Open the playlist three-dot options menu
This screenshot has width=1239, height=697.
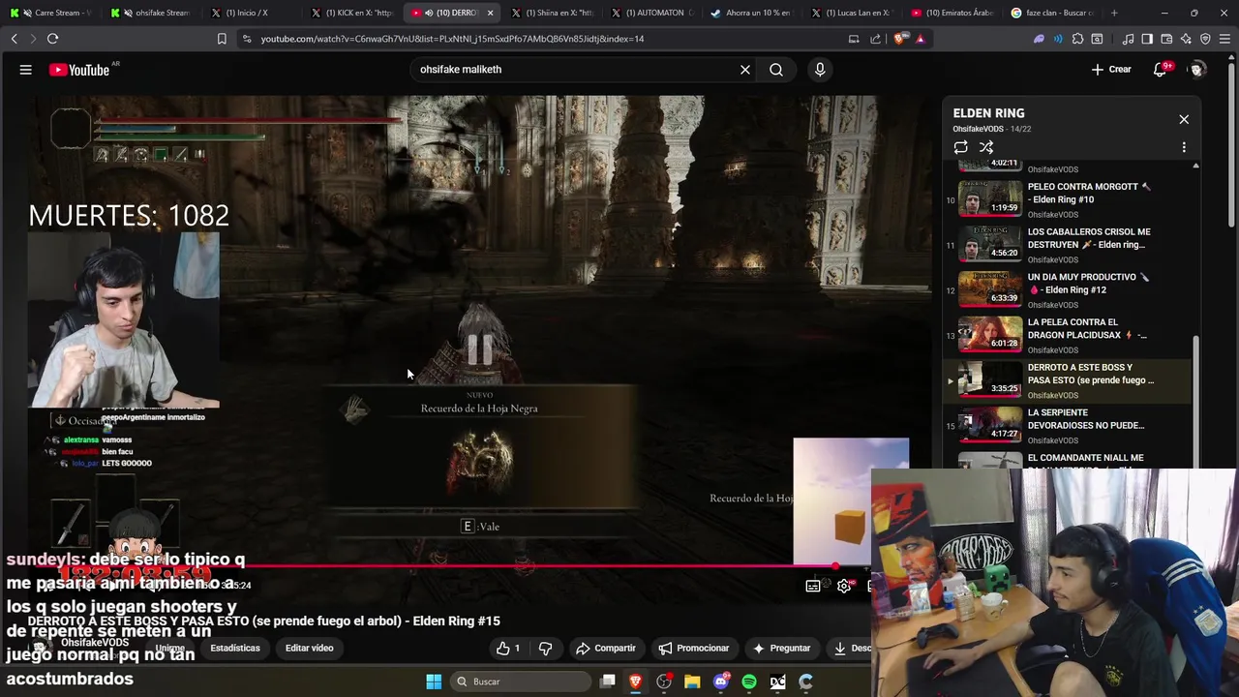click(1184, 147)
